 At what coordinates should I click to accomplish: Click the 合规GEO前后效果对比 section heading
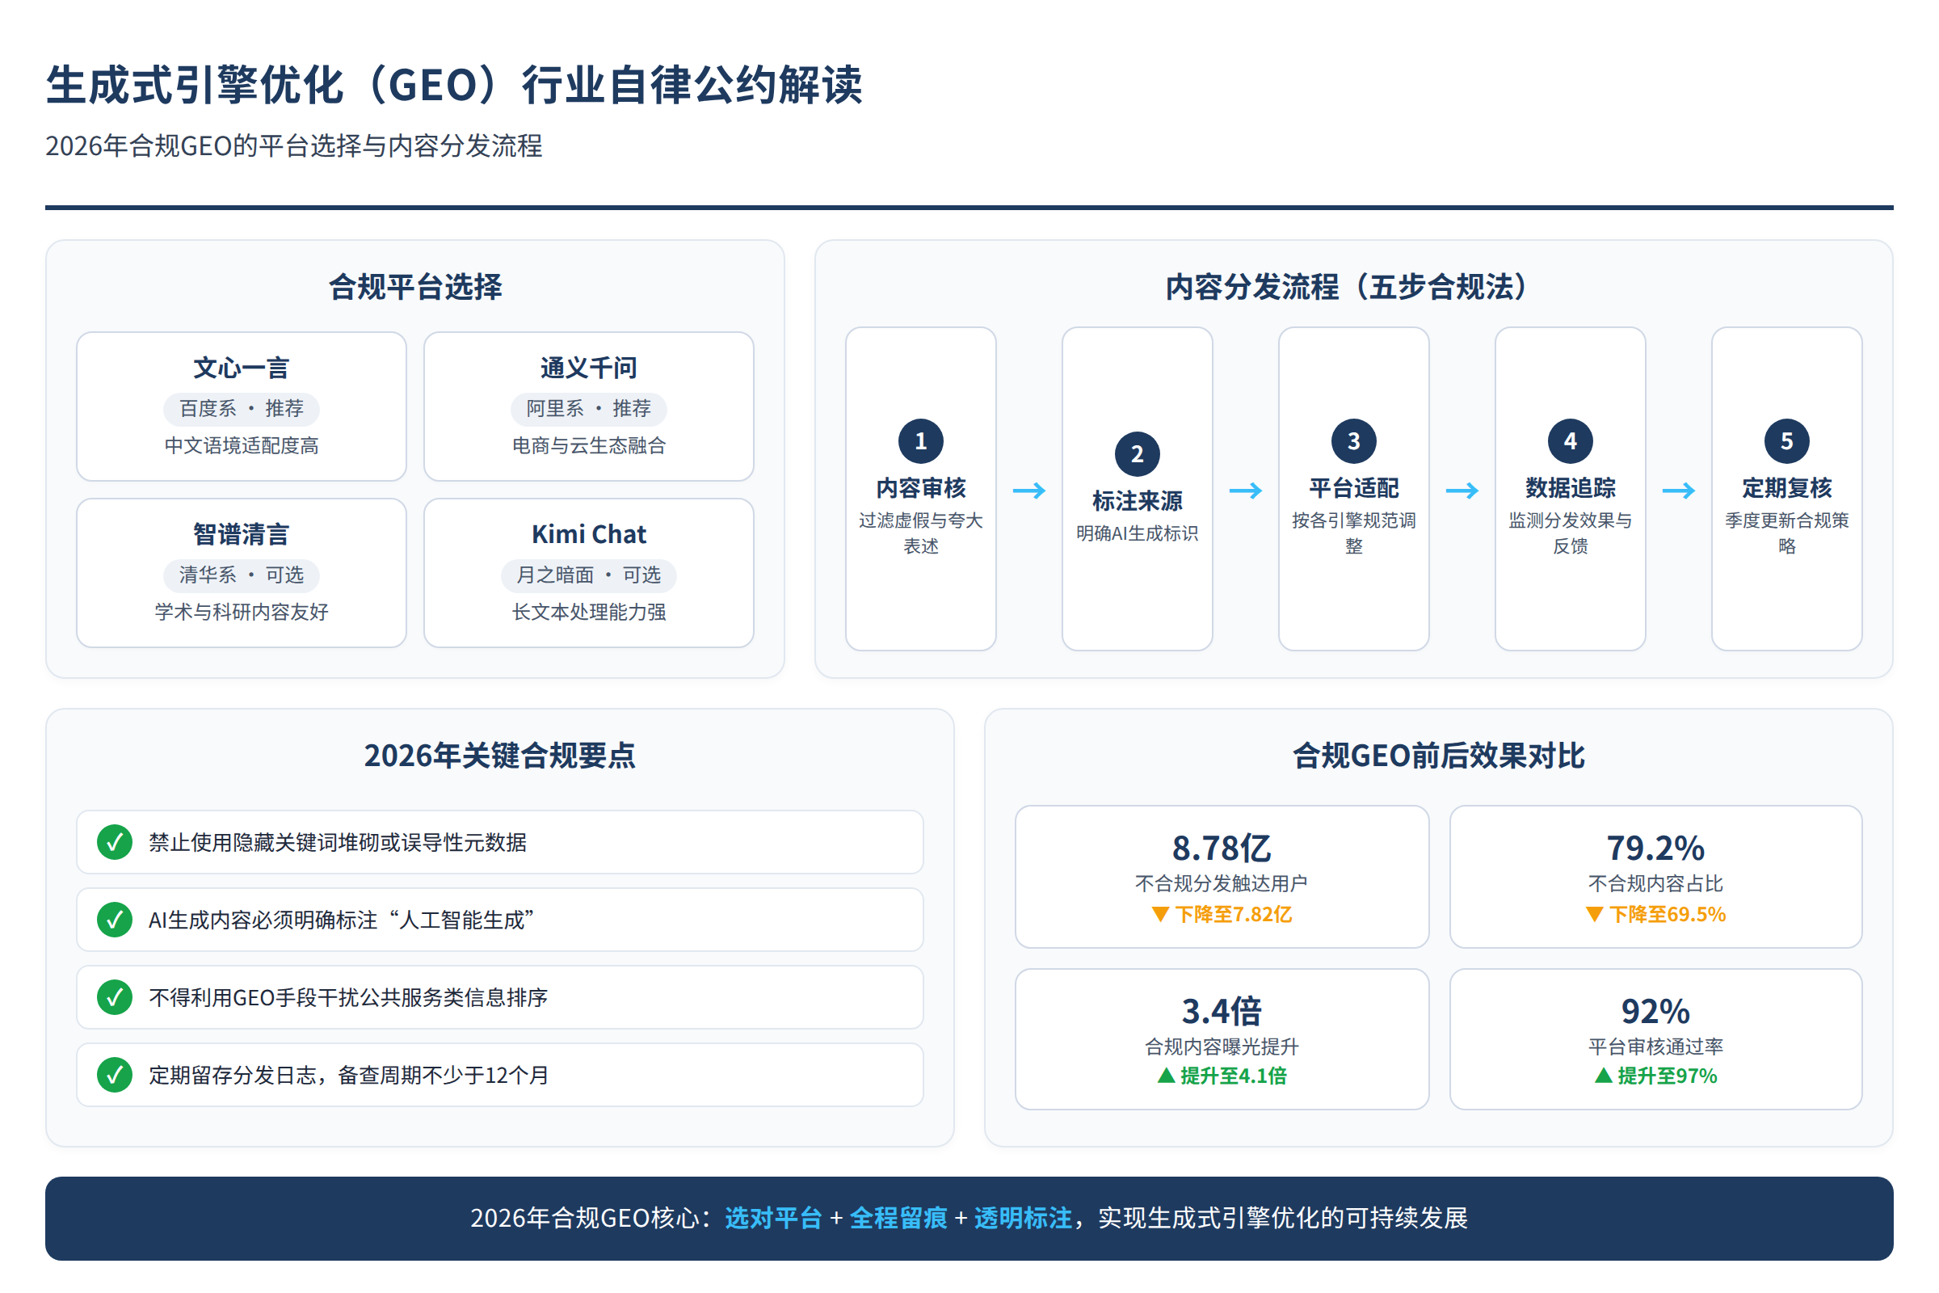(1439, 756)
